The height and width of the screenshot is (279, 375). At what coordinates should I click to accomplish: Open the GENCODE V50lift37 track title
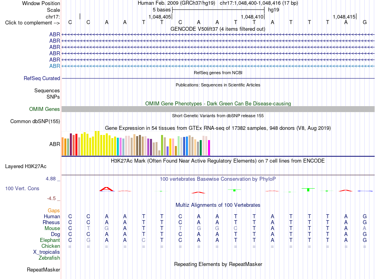[218, 29]
